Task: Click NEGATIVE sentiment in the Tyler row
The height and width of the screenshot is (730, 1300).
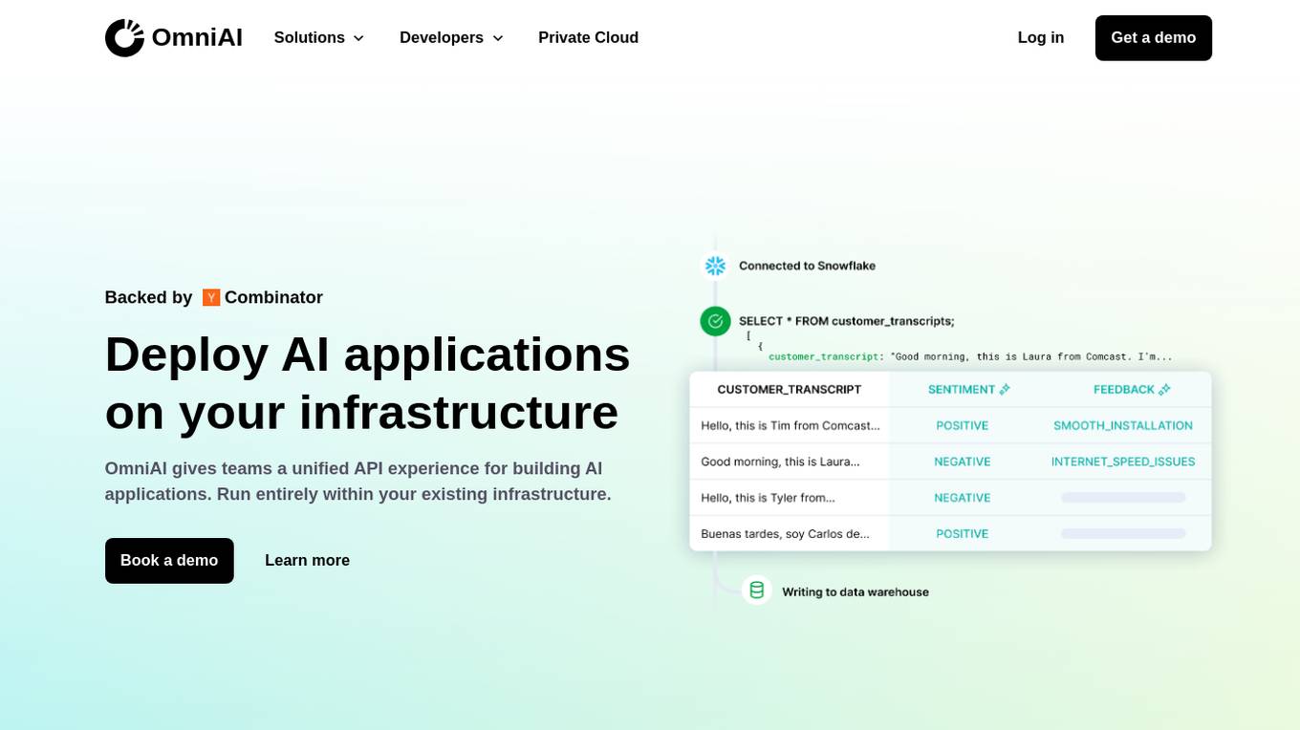Action: coord(962,498)
